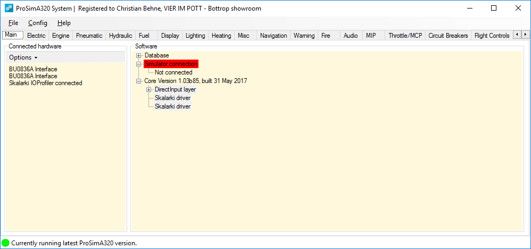Switch to the Pneumatic tab
Screen dimensions: 531x249
(x=89, y=36)
